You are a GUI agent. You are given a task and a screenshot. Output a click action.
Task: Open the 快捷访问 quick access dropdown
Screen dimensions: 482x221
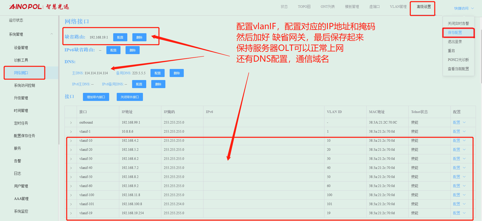coord(464,8)
